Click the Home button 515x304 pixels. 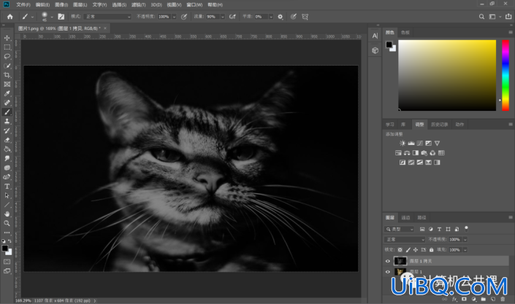(x=9, y=16)
